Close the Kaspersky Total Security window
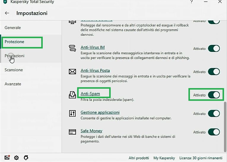 220,2
